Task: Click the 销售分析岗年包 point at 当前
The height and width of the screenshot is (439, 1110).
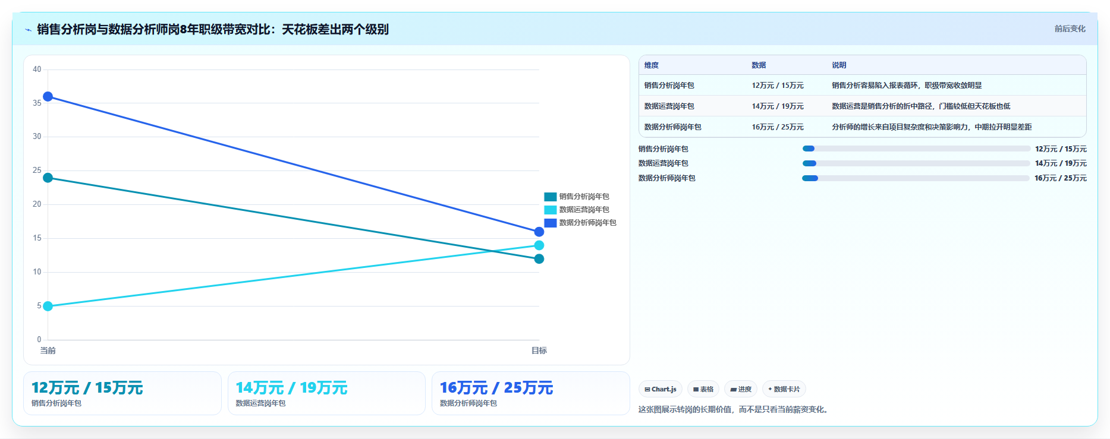Action: pyautogui.click(x=48, y=178)
